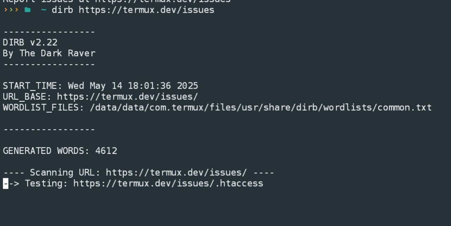The height and width of the screenshot is (226, 451).
Task: Click the teal folder icon in the prompt
Action: coord(27,10)
